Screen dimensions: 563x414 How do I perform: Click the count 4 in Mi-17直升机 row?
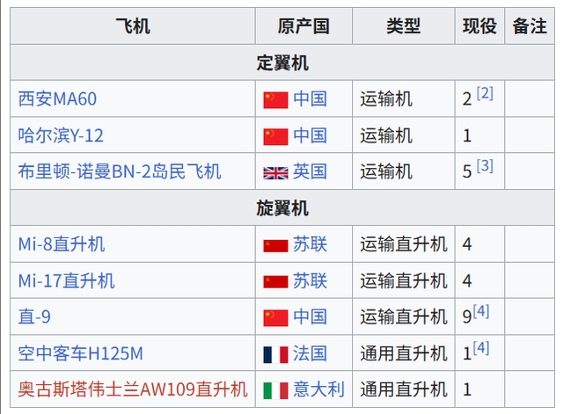[467, 281]
